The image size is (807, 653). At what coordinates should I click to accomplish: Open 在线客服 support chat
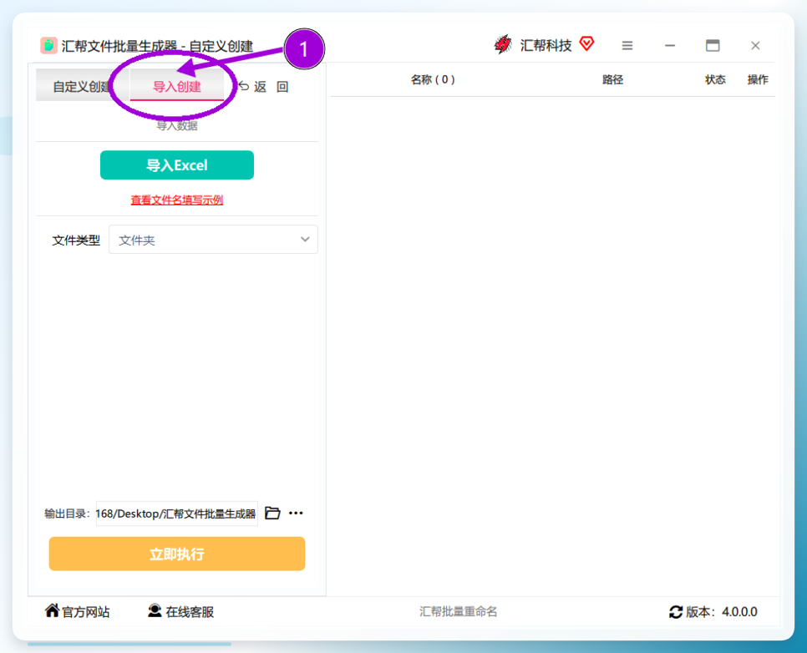point(180,611)
